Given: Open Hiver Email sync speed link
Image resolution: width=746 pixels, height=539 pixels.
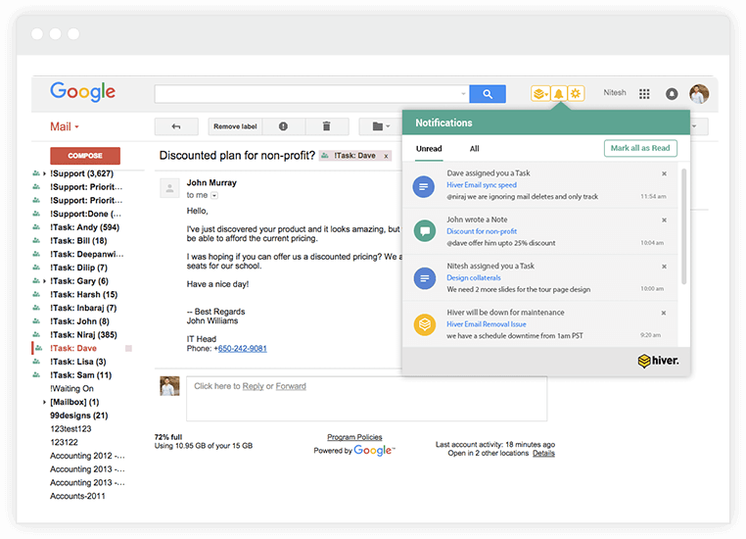Looking at the screenshot, I should [482, 185].
